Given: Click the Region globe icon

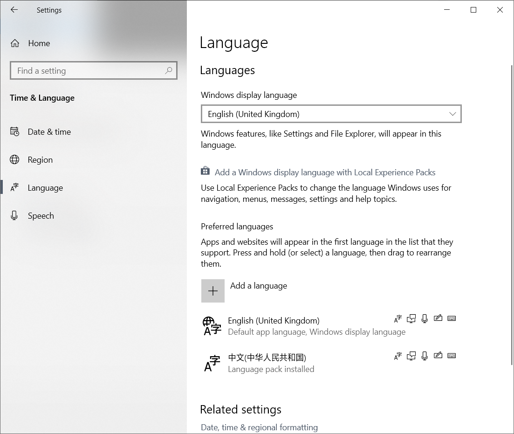Looking at the screenshot, I should click(x=14, y=159).
